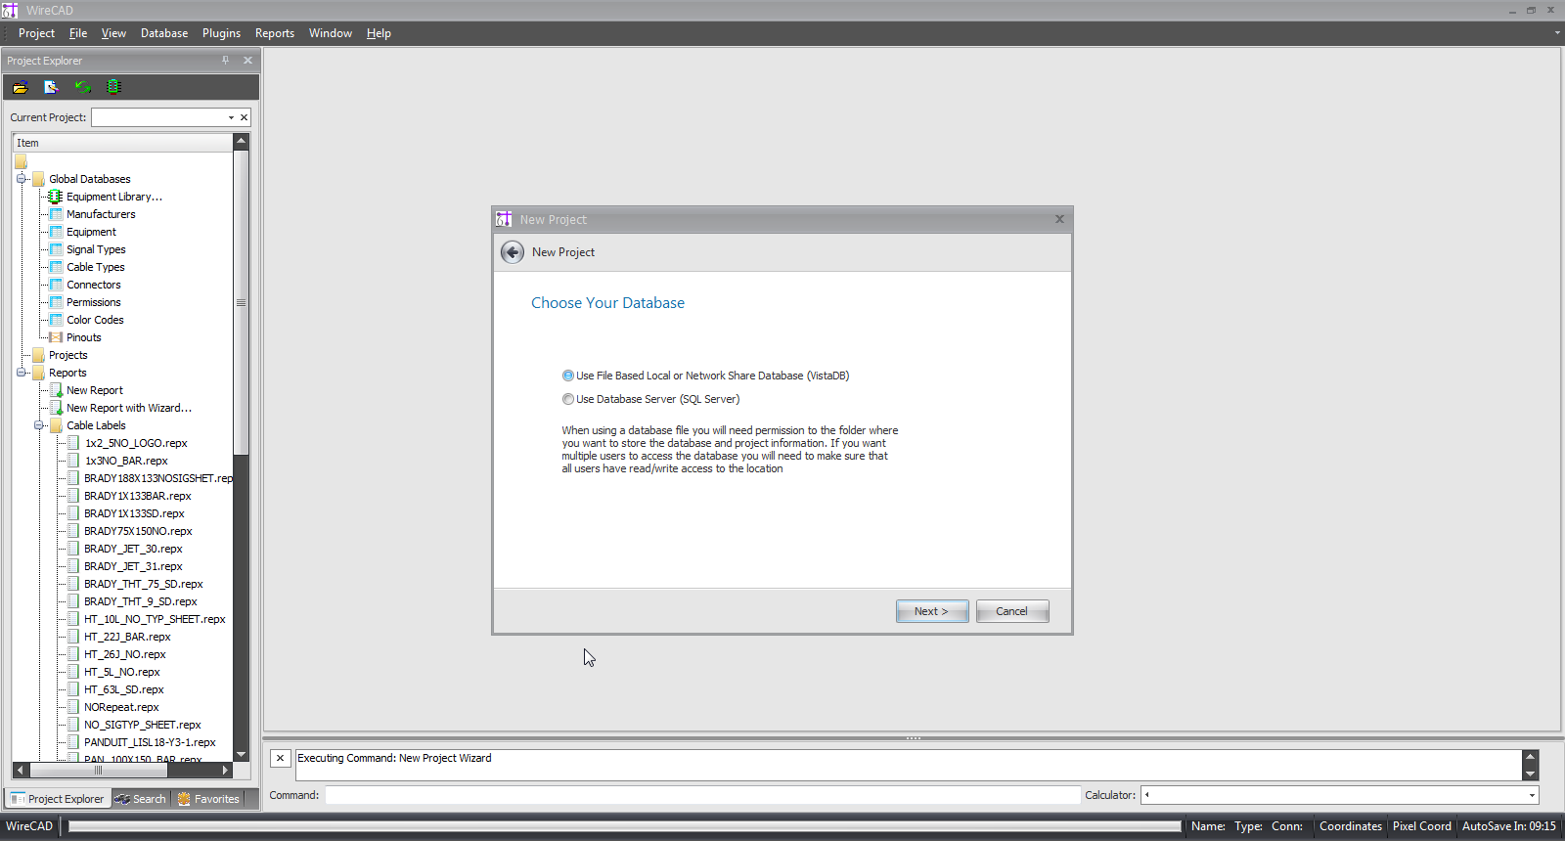1565x841 pixels.
Task: Click the green refresh arrows icon
Action: (83, 87)
